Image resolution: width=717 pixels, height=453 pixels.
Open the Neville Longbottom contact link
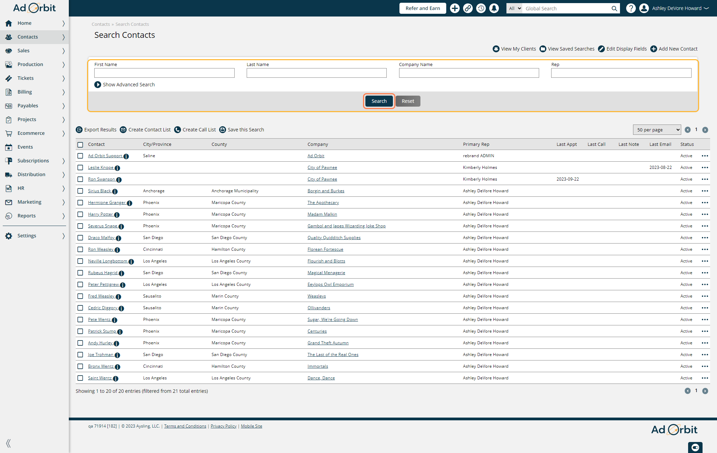(108, 261)
